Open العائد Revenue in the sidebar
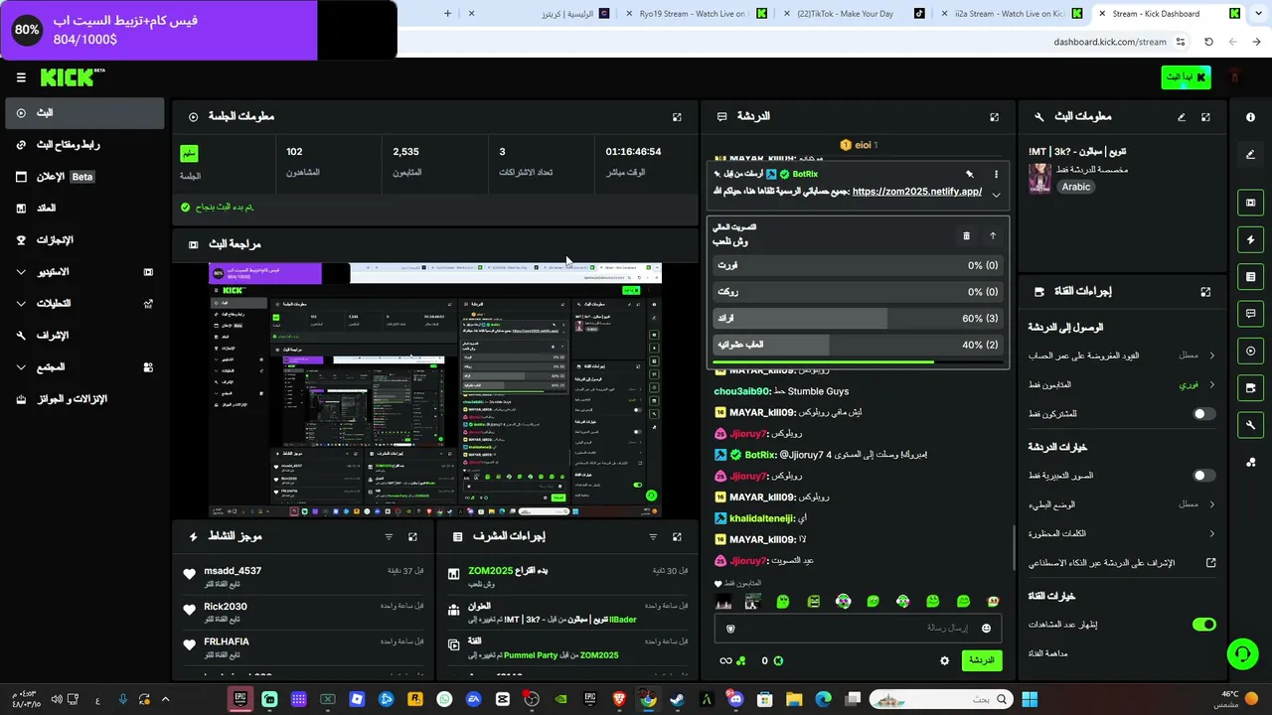Image resolution: width=1272 pixels, height=715 pixels. click(x=83, y=209)
